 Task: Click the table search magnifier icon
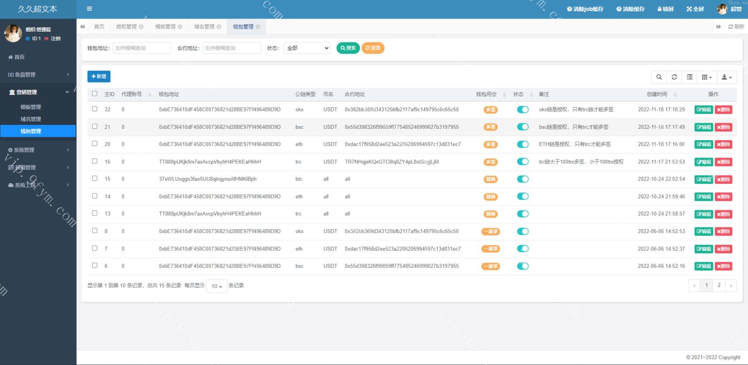coord(659,77)
